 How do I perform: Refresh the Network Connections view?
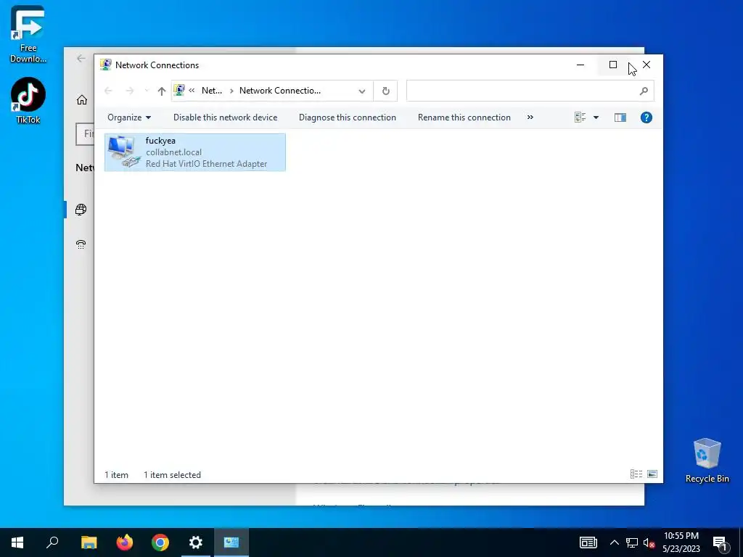[x=386, y=91]
